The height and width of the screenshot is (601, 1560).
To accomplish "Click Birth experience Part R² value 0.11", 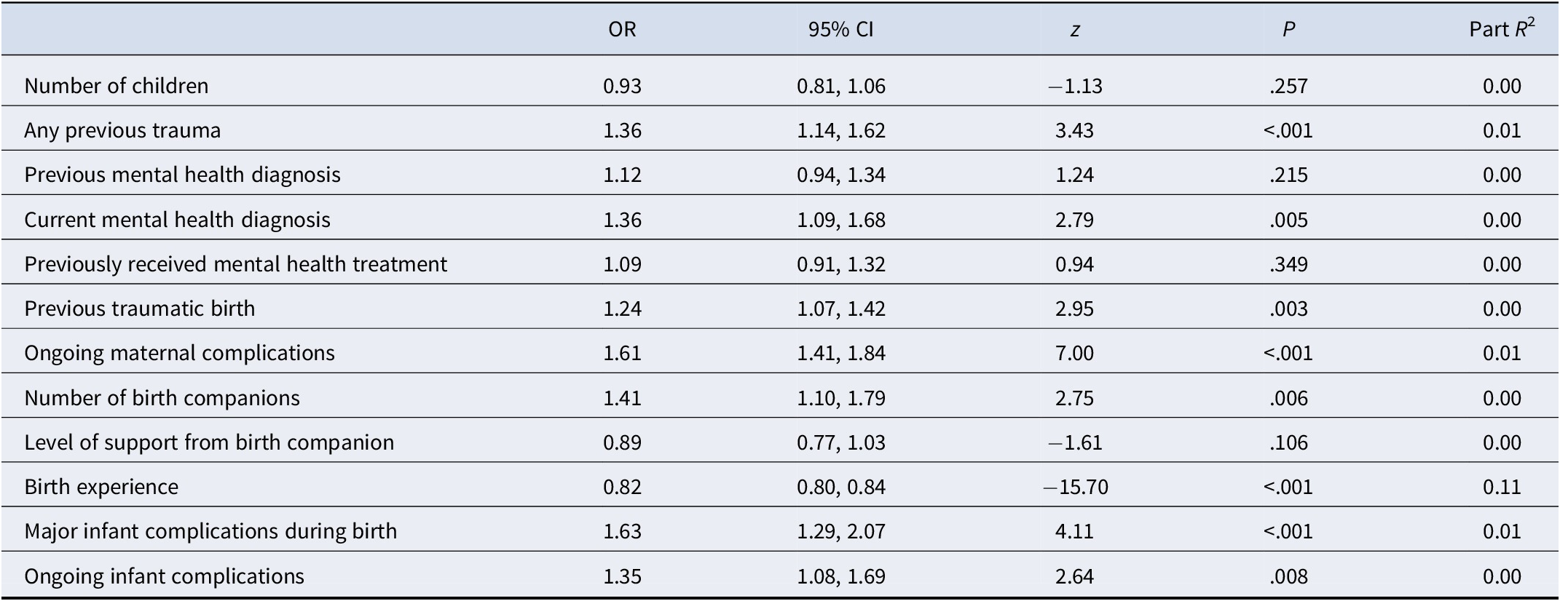I will [1502, 487].
